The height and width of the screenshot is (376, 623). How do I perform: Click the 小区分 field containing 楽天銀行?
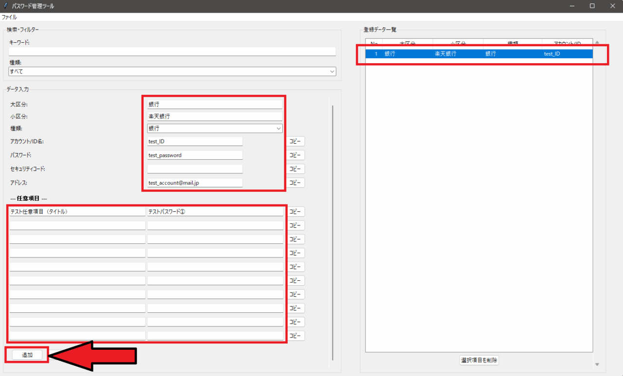point(215,117)
